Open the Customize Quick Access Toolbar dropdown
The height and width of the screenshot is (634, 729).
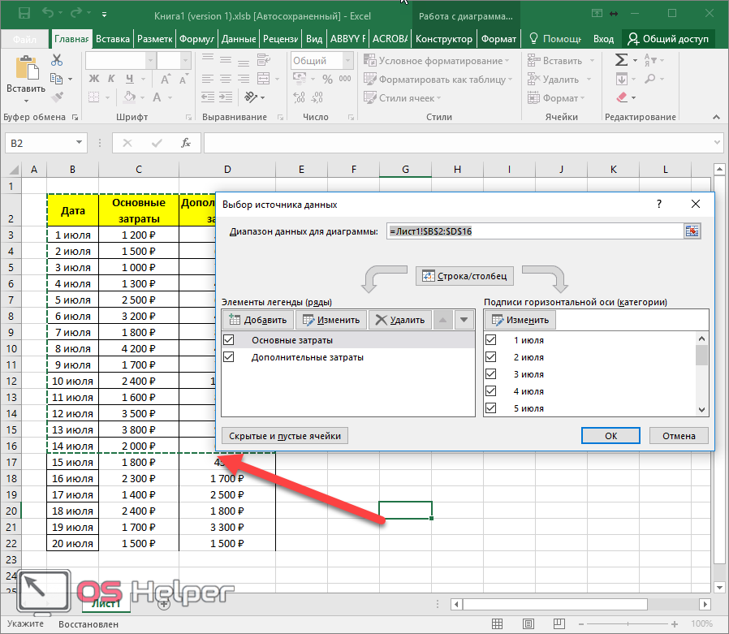105,15
